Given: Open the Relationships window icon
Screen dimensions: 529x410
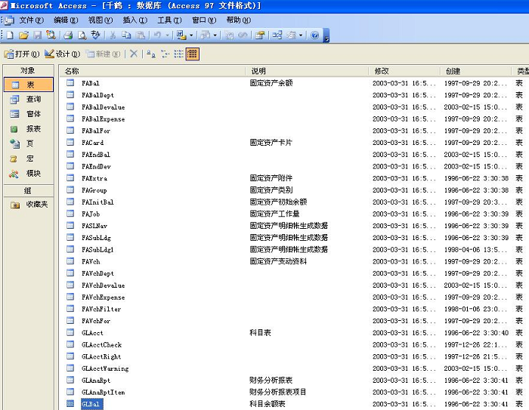Looking at the screenshot, I should [x=277, y=35].
